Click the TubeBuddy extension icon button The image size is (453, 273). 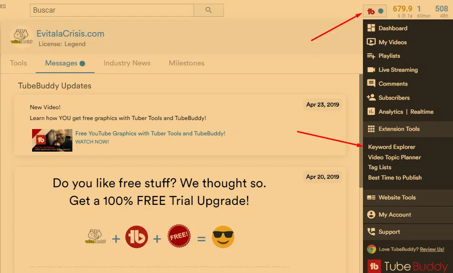375,11
